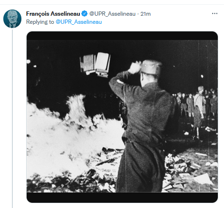Follow the blue @UPR_Asselineau reply mention
Image resolution: width=224 pixels, height=208 pixels.
click(x=78, y=22)
